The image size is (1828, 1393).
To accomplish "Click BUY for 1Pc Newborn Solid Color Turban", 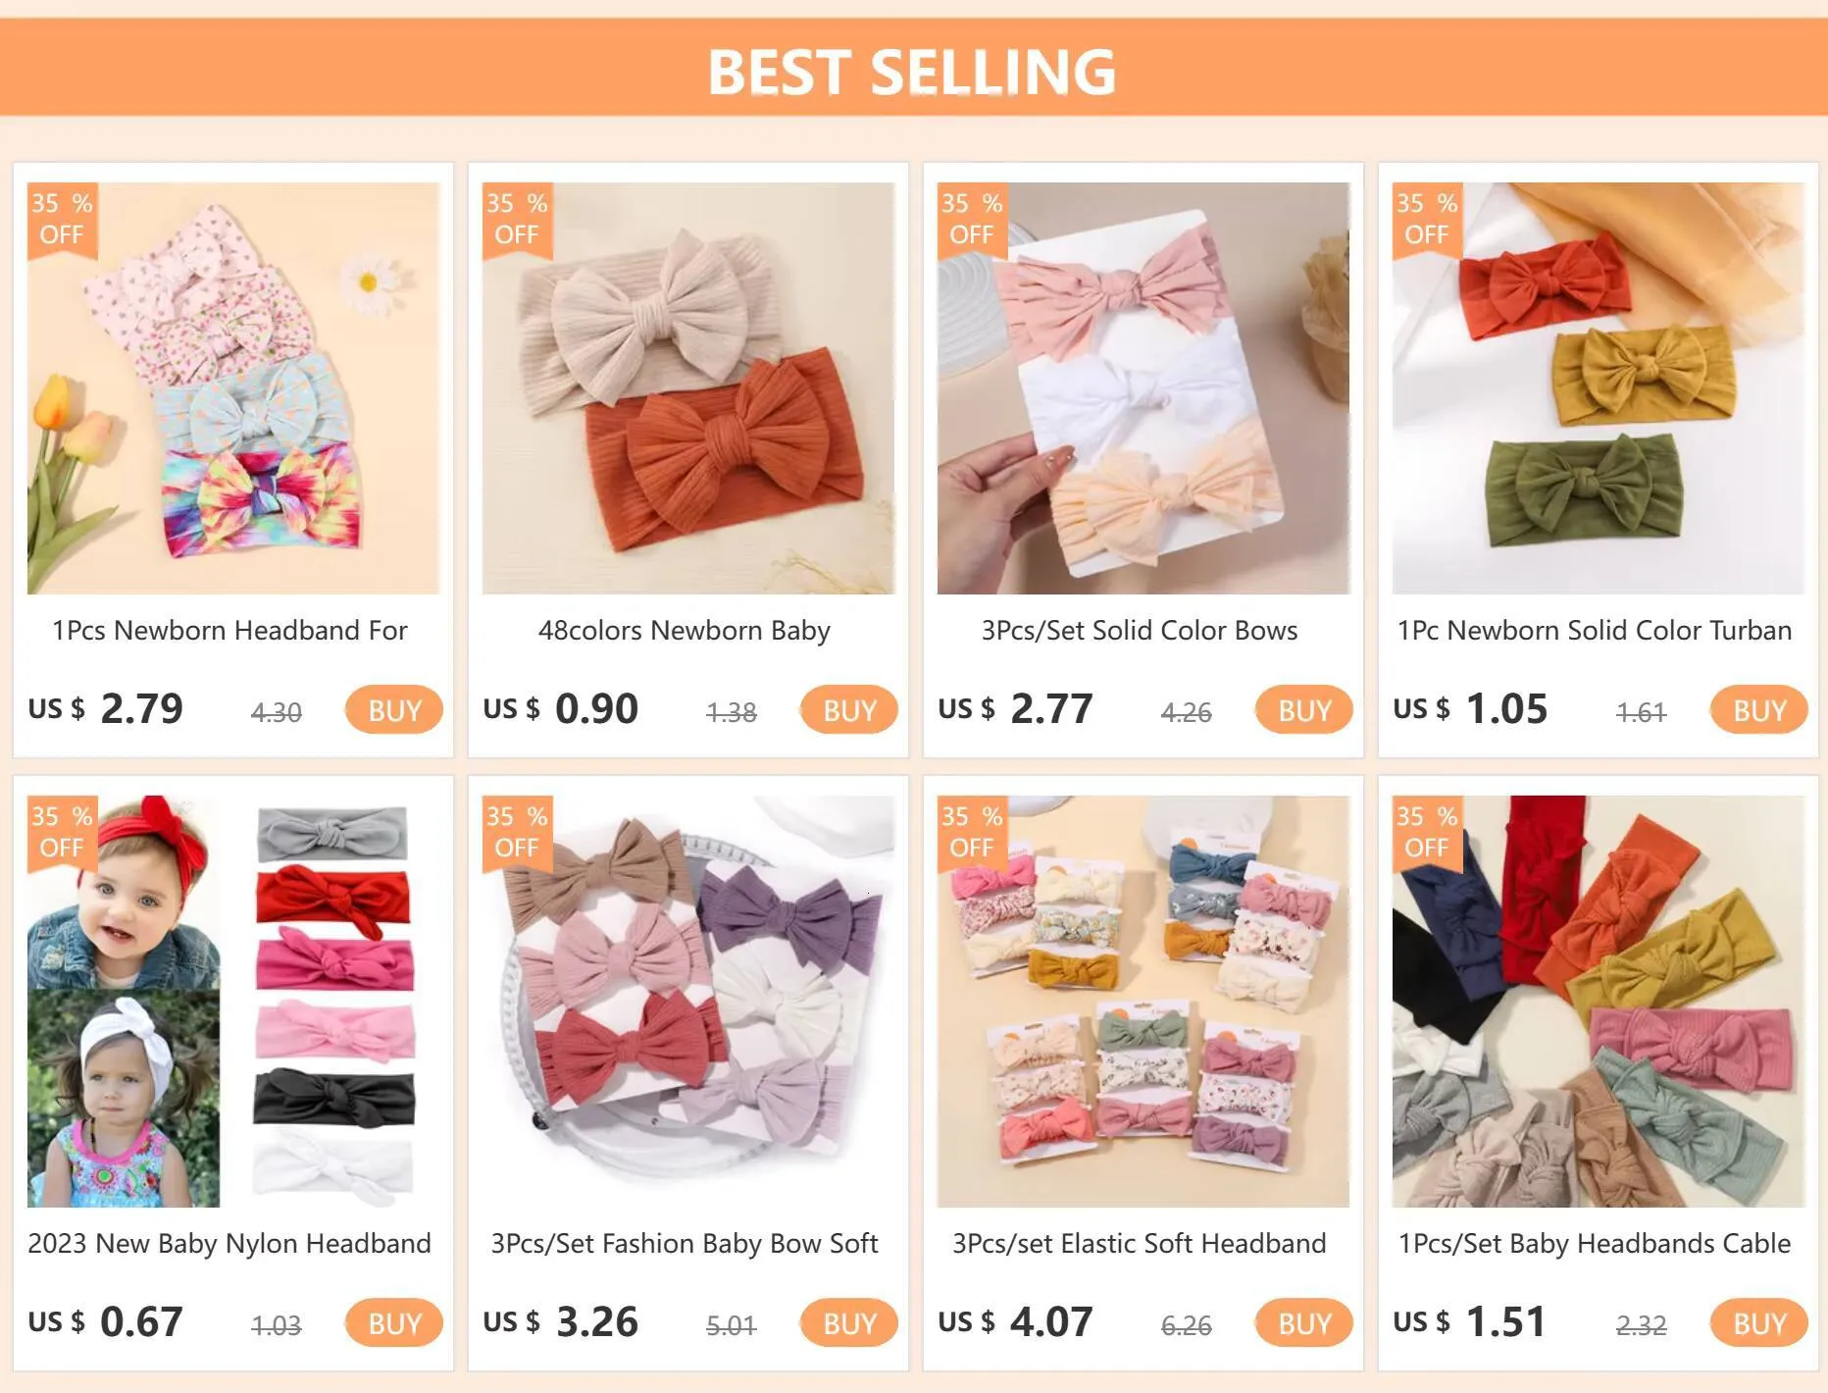I will click(1759, 710).
